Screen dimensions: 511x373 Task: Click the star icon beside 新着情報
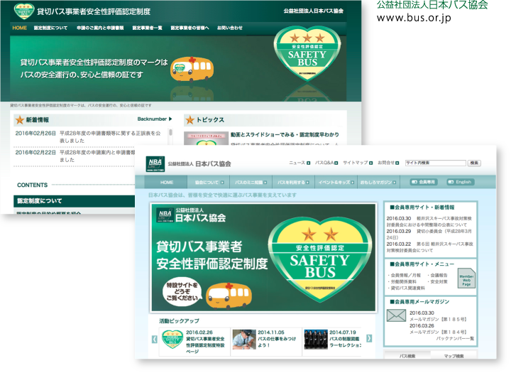20,120
